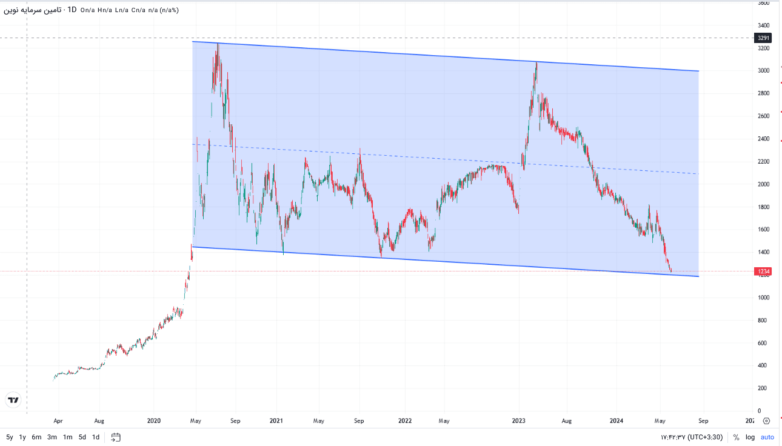782x446 pixels.
Task: Toggle log scale mode
Action: tap(750, 438)
